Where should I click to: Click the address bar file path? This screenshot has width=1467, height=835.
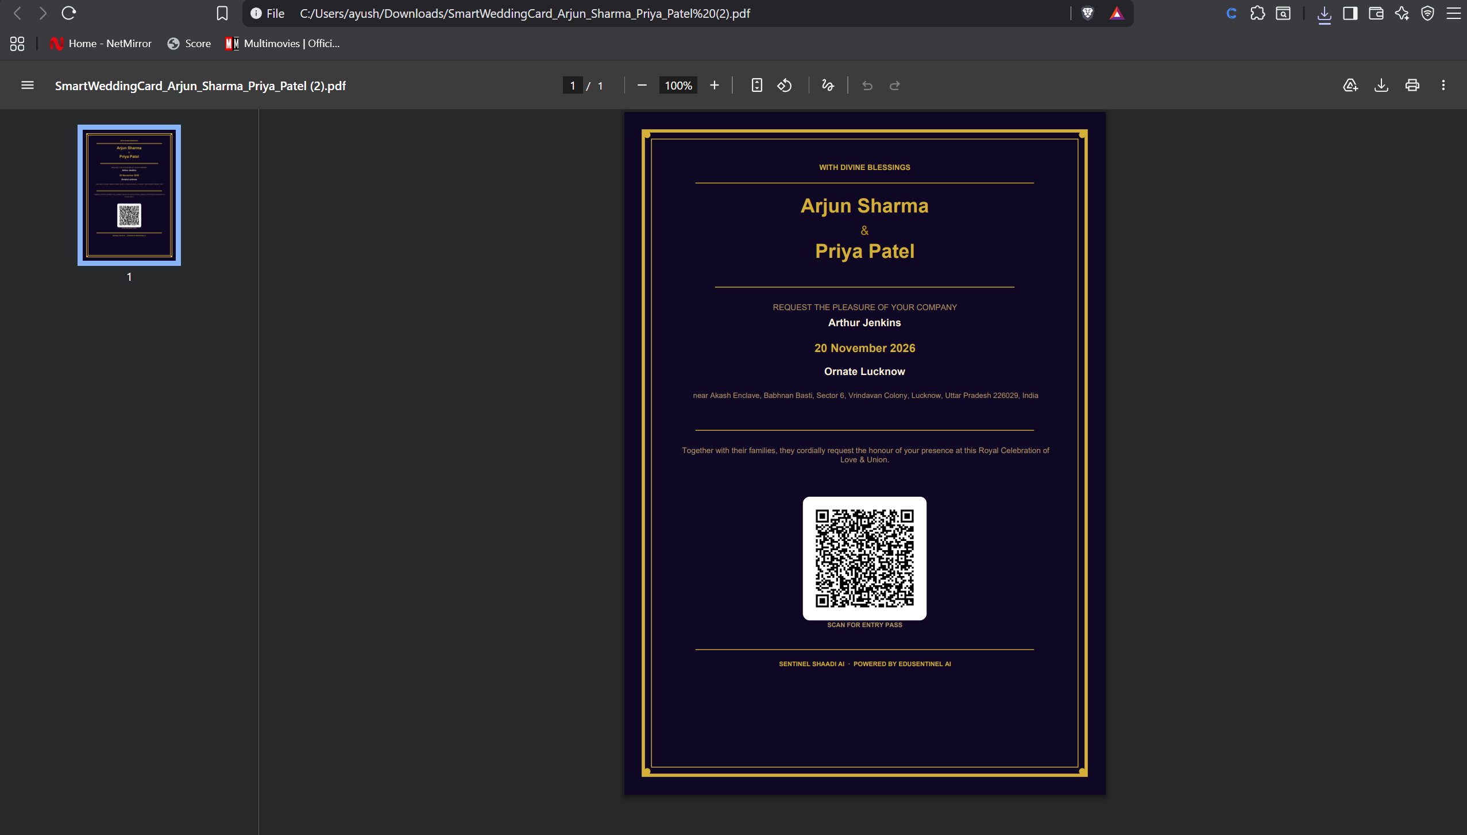[525, 13]
